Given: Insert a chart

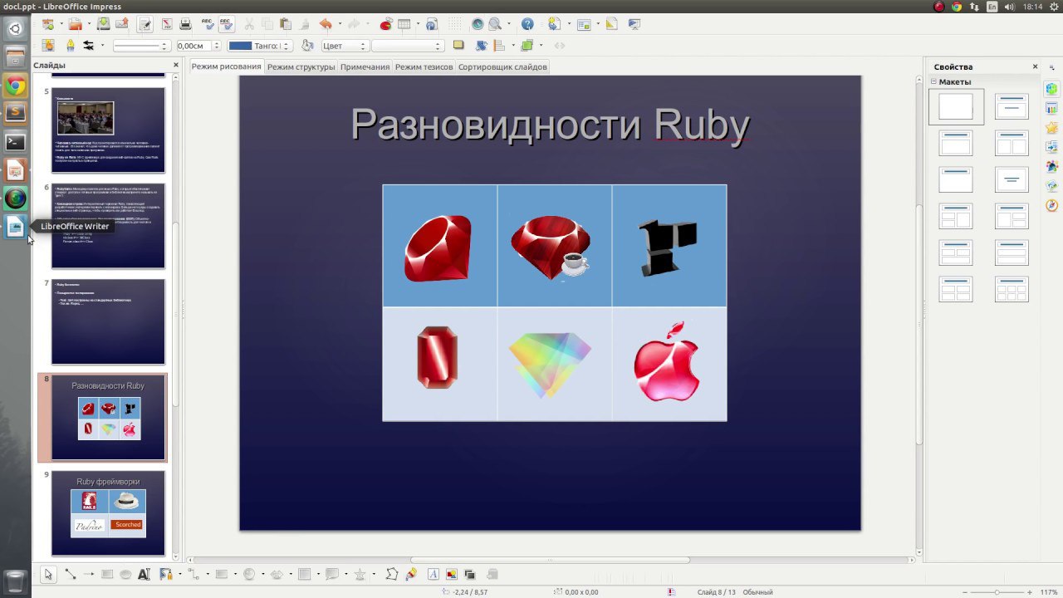Looking at the screenshot, I should (x=386, y=24).
